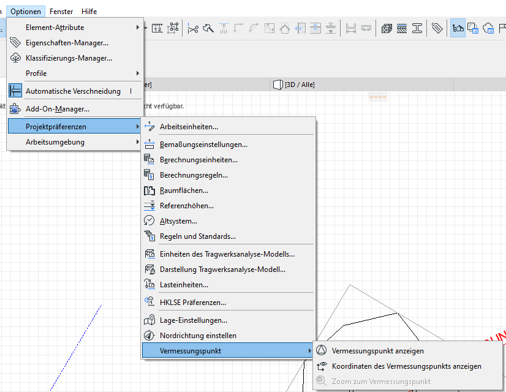The image size is (506, 392).
Task: Click the Eigenschaften-Manager tag icon in toolbar
Action: click(437, 28)
